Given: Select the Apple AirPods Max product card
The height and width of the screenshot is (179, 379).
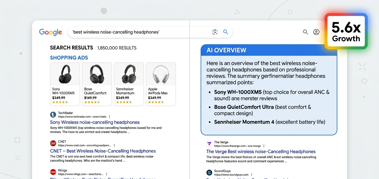Looking at the screenshot, I should [x=161, y=84].
